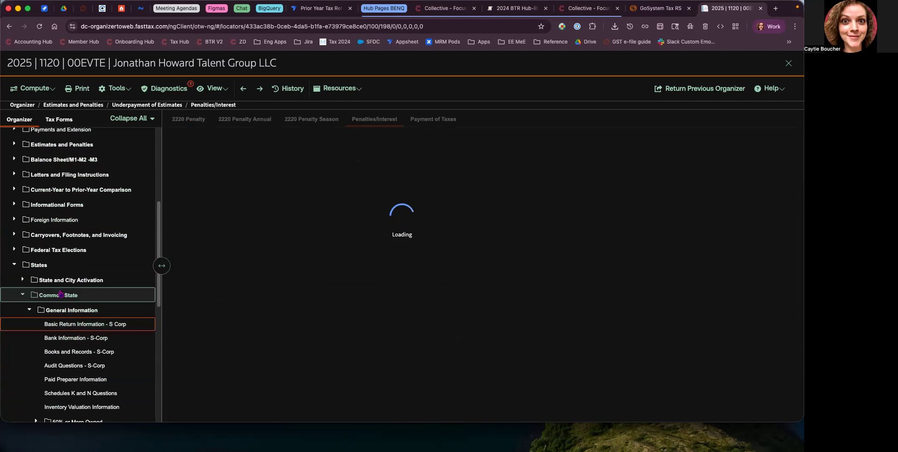Click the Federal Tax Elections folder icon
This screenshot has width=898, height=452.
click(x=26, y=250)
